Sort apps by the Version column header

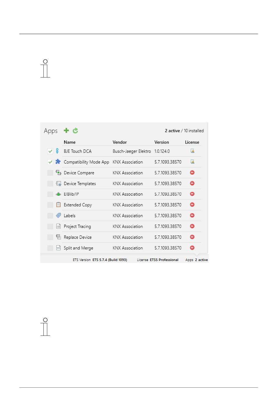[x=162, y=142]
